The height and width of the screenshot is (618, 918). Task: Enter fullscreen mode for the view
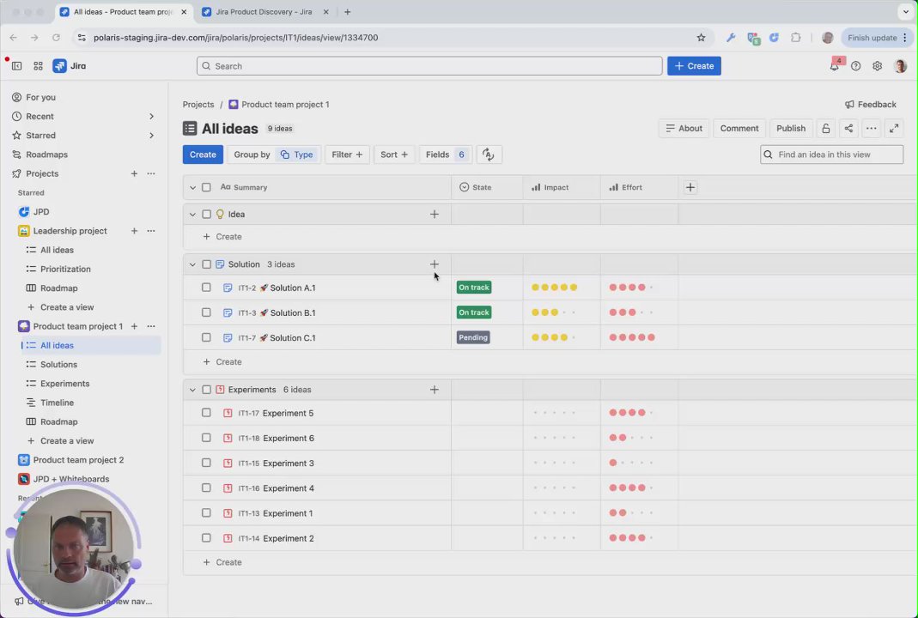pyautogui.click(x=894, y=128)
